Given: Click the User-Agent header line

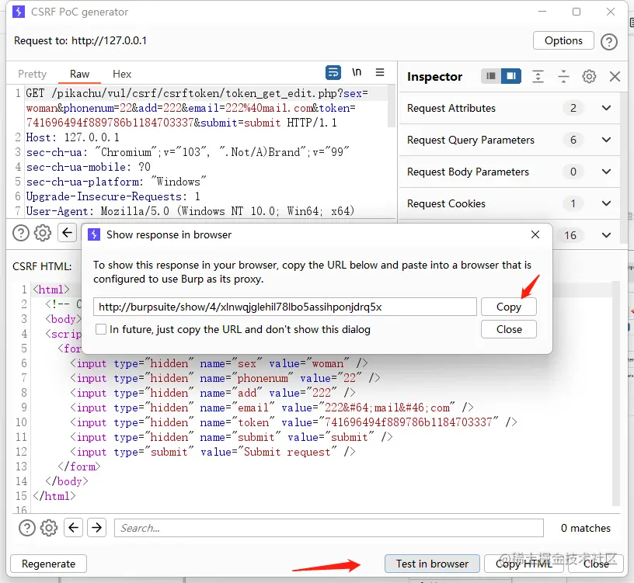Looking at the screenshot, I should tap(190, 211).
